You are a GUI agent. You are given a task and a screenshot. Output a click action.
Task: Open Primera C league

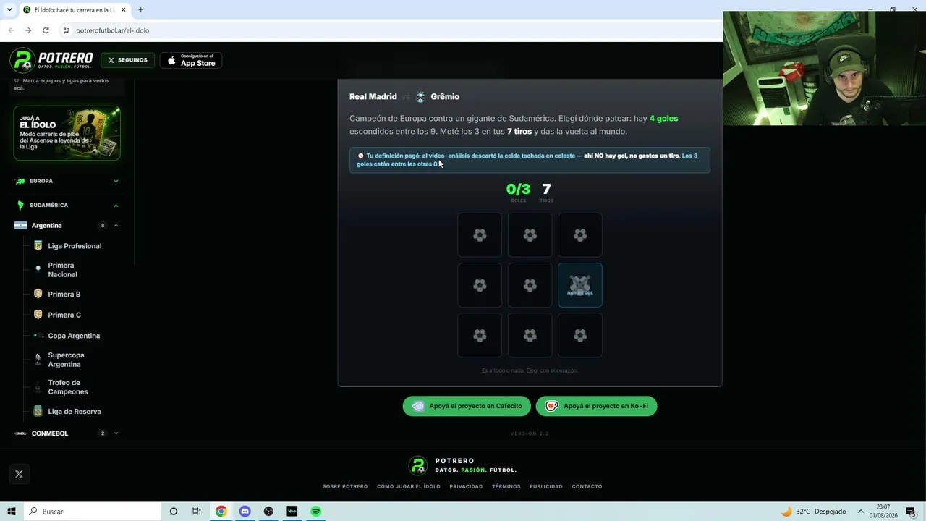click(x=64, y=315)
